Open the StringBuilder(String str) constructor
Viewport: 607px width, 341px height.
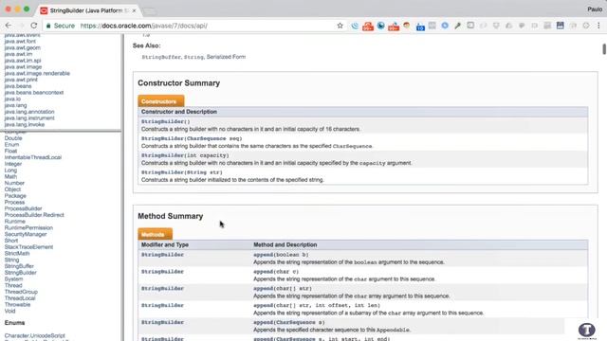click(x=182, y=172)
